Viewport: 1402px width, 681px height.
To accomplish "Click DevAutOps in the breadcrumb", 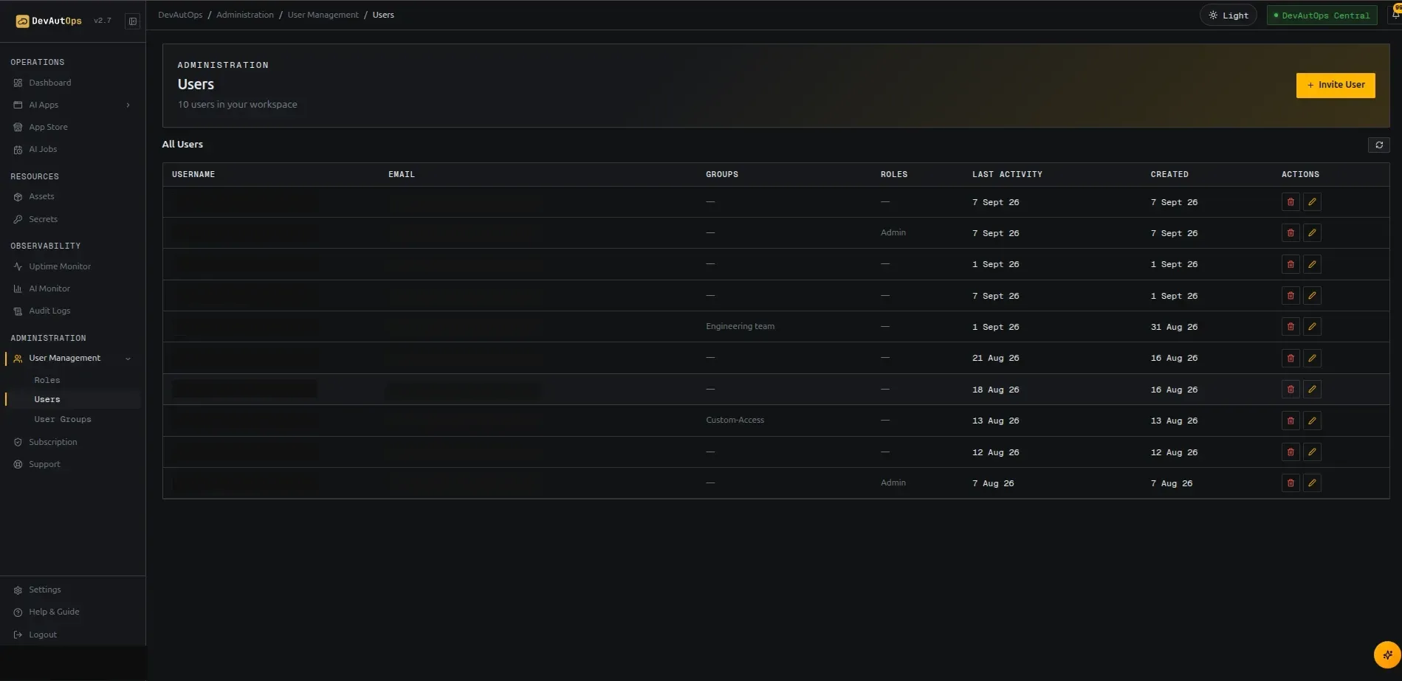I will 180,15.
